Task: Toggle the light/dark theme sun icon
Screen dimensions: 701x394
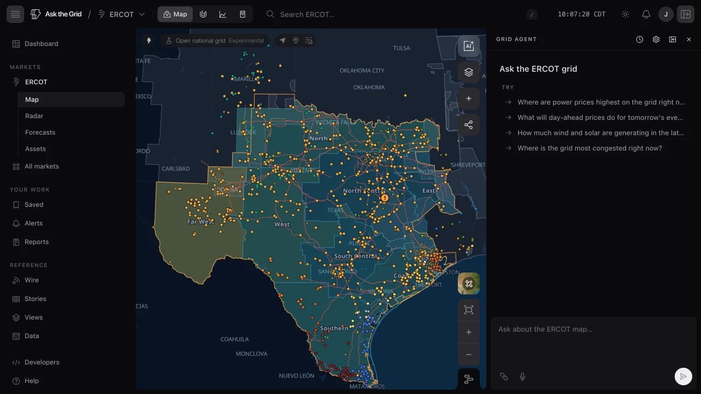Action: pos(625,14)
